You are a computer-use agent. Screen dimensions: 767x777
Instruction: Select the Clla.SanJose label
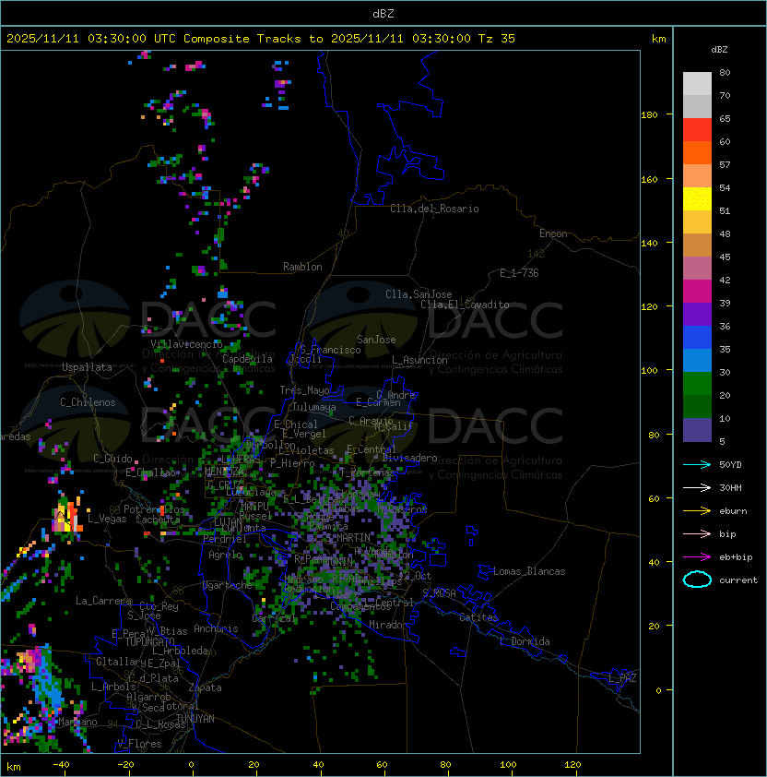point(419,294)
